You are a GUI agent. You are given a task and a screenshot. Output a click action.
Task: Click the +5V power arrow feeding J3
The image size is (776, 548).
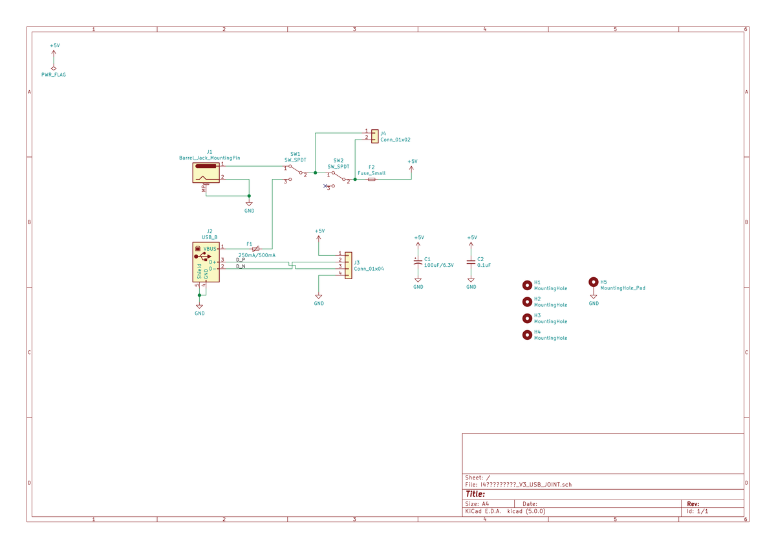(x=319, y=238)
